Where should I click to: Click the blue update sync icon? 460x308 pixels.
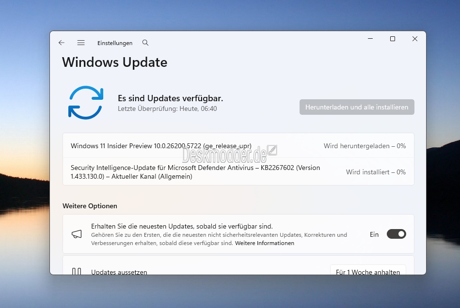click(86, 103)
